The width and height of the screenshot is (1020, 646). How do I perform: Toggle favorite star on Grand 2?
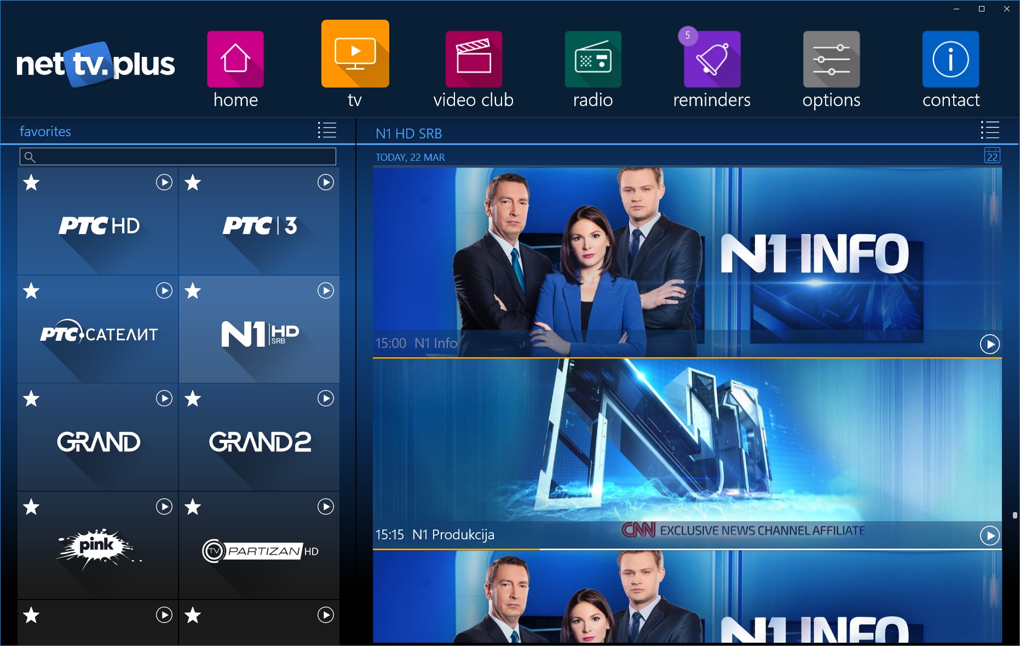pos(193,398)
